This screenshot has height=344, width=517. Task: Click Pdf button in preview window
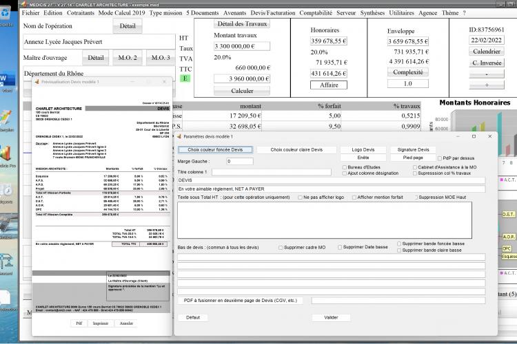[79, 323]
